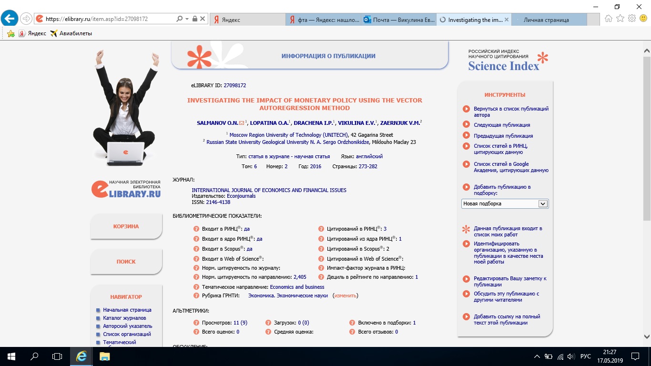Switch to the Личная страница tab
Viewport: 651px width, 366px height.
pyautogui.click(x=549, y=20)
